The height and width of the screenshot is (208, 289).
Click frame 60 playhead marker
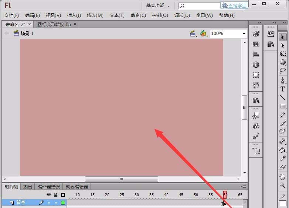[225, 195]
